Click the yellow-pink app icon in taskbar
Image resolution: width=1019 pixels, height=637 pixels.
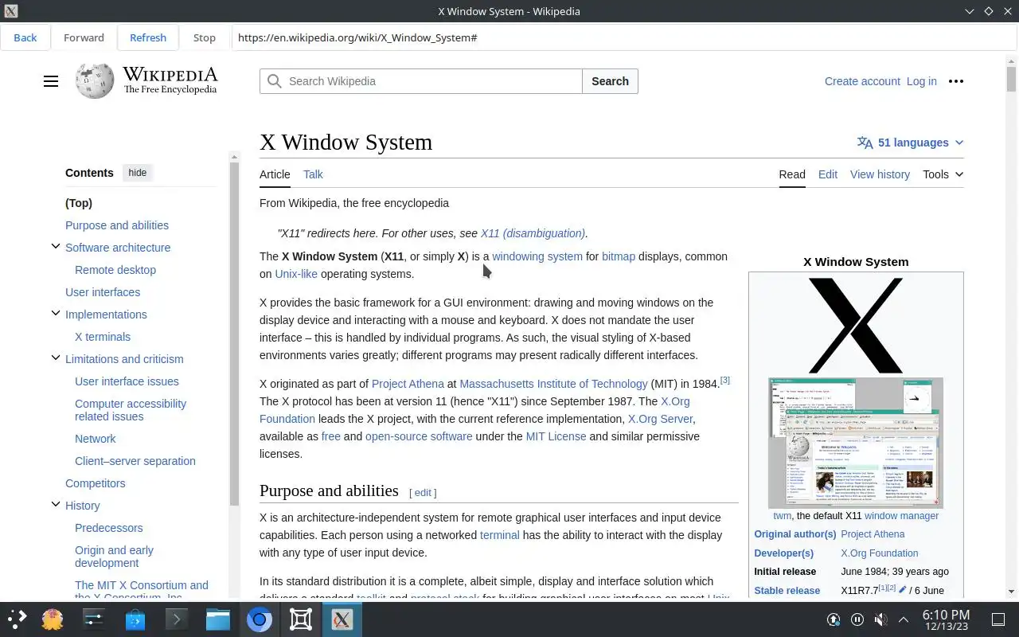click(x=53, y=619)
